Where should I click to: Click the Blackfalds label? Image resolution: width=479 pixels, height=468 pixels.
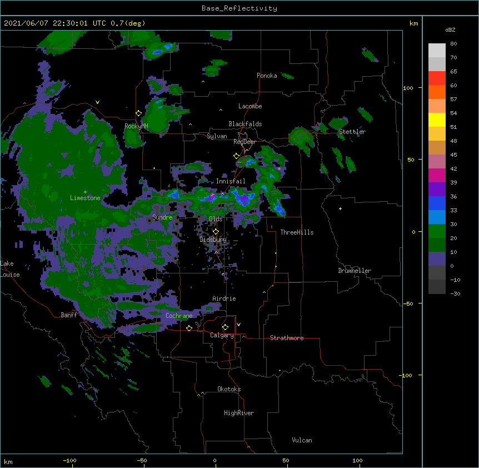tap(245, 124)
